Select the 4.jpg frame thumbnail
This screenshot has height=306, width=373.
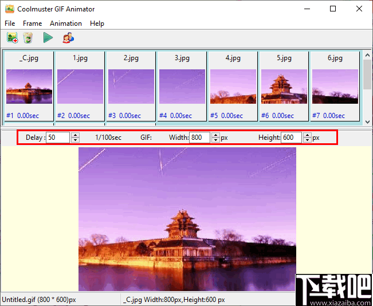point(233,87)
